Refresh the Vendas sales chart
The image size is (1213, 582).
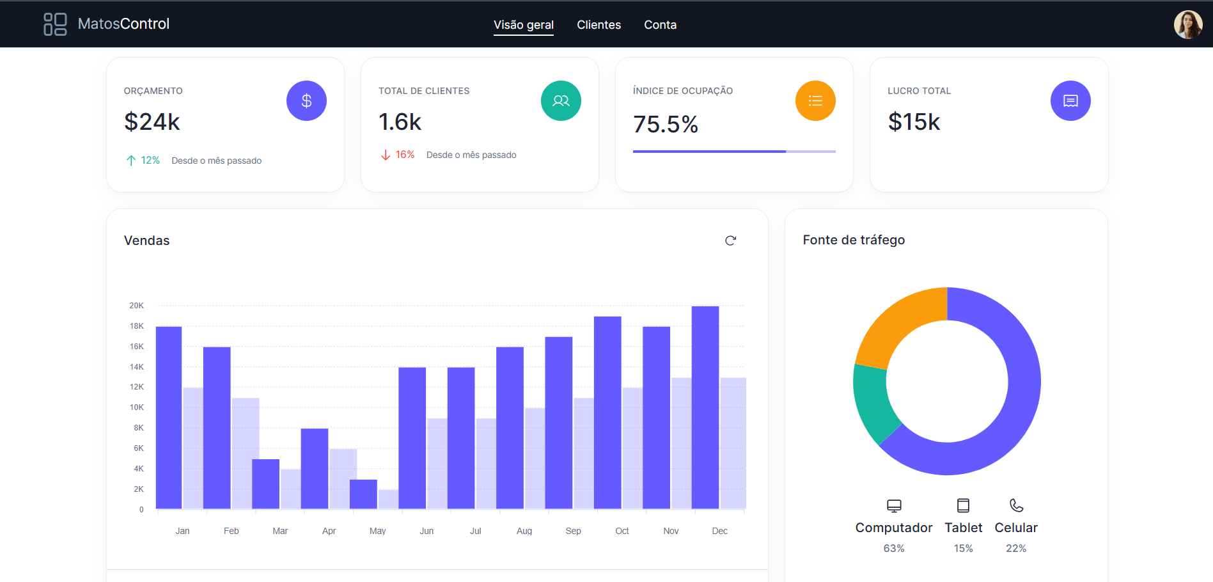pyautogui.click(x=730, y=240)
